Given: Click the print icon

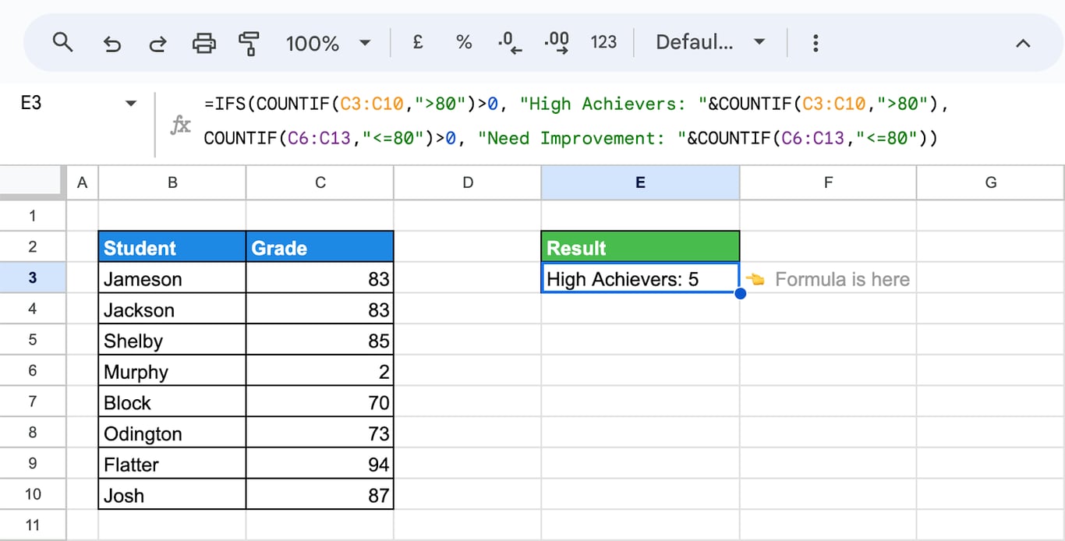Looking at the screenshot, I should (203, 43).
